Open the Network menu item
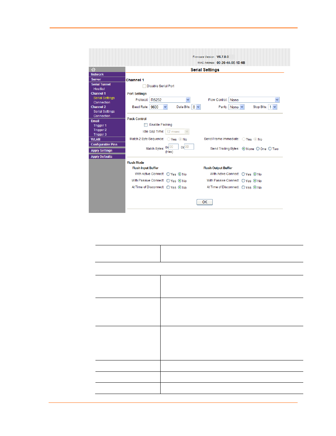 point(97,74)
